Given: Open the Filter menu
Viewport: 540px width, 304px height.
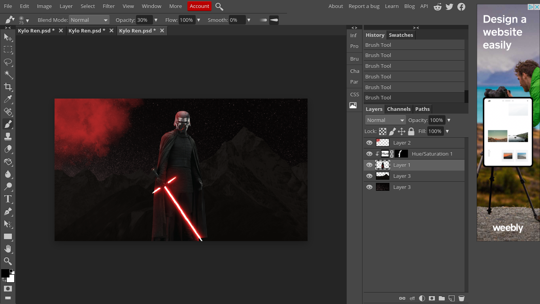Looking at the screenshot, I should pyautogui.click(x=109, y=6).
